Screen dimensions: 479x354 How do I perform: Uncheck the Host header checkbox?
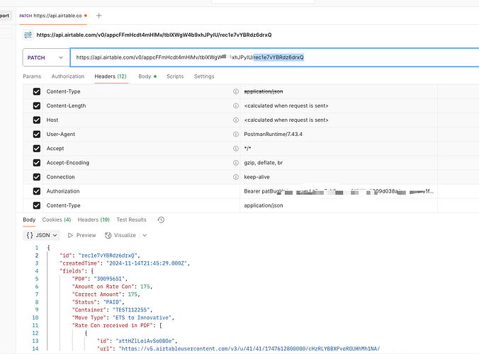pyautogui.click(x=37, y=120)
